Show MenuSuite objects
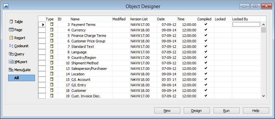 (20, 70)
